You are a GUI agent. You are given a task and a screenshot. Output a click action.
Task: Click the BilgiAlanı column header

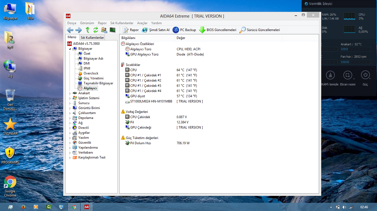[147, 38]
